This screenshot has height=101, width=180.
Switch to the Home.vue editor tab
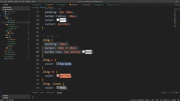(x=86, y=5)
